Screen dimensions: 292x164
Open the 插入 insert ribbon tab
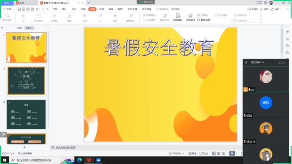(x=65, y=9)
